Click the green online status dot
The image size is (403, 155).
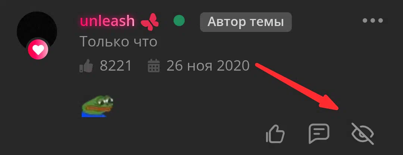pyautogui.click(x=179, y=21)
